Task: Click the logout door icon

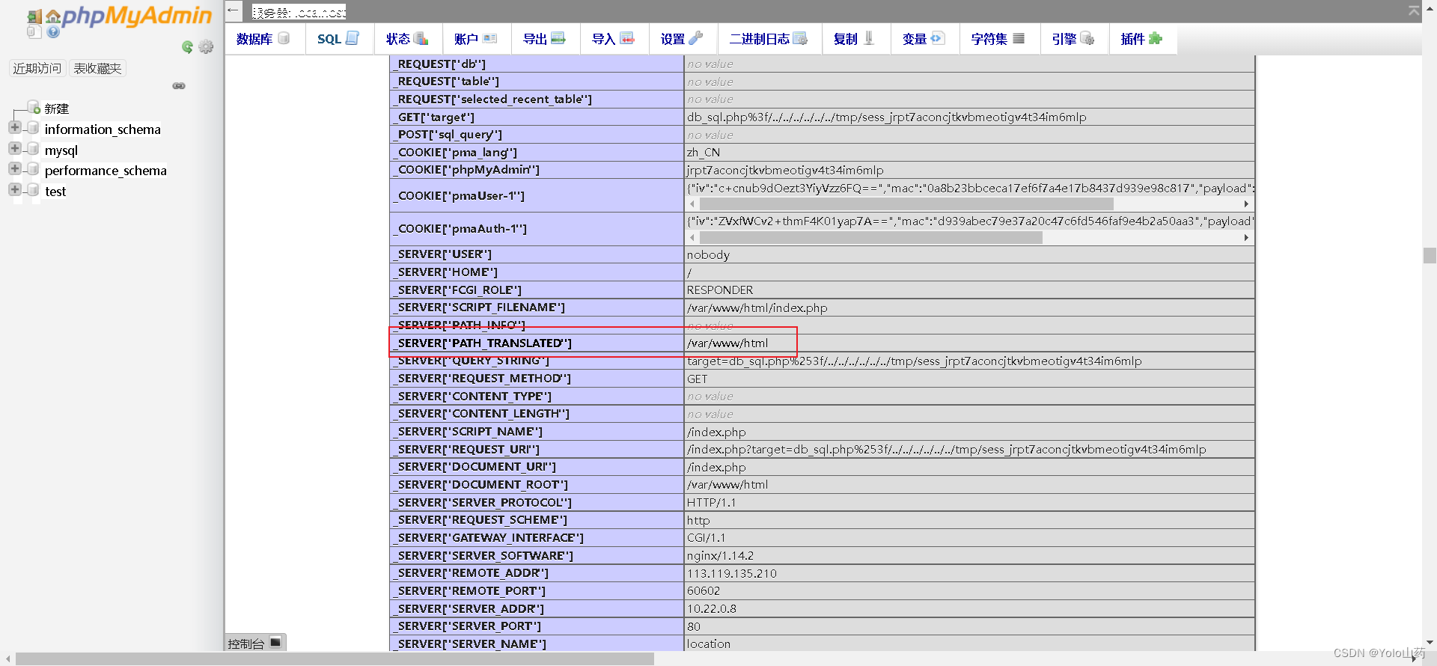Action: (34, 16)
